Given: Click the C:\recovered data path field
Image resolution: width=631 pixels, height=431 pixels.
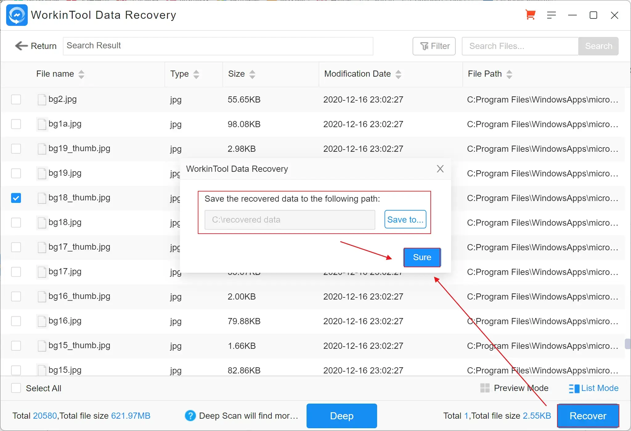Looking at the screenshot, I should pos(290,220).
